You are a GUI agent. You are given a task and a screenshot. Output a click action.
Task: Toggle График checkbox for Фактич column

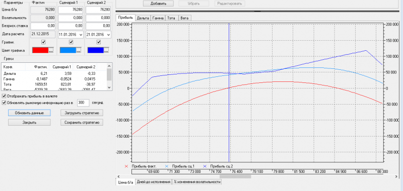(x=43, y=42)
